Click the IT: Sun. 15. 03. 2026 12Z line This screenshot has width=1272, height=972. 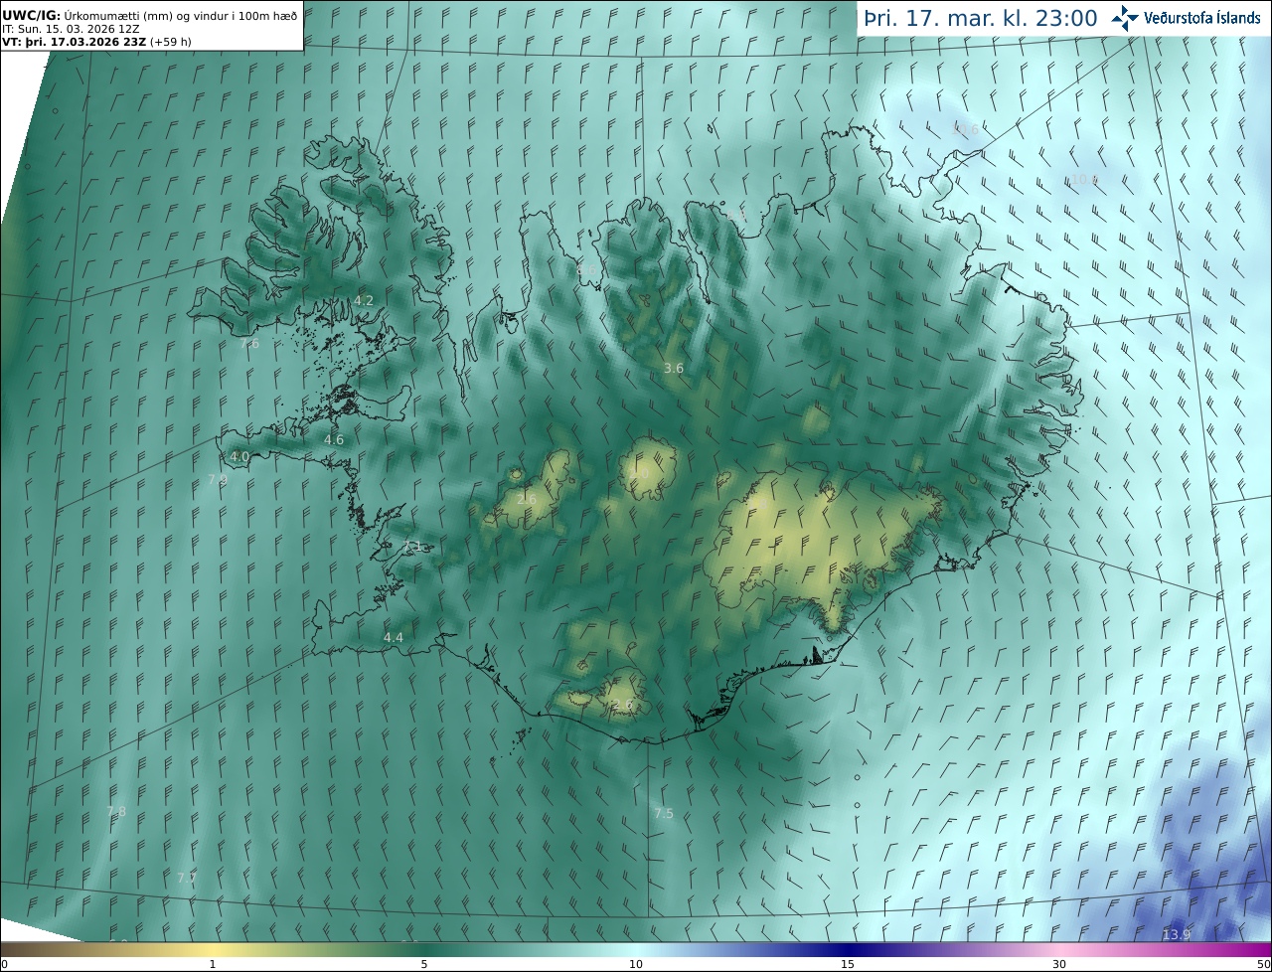coord(70,29)
